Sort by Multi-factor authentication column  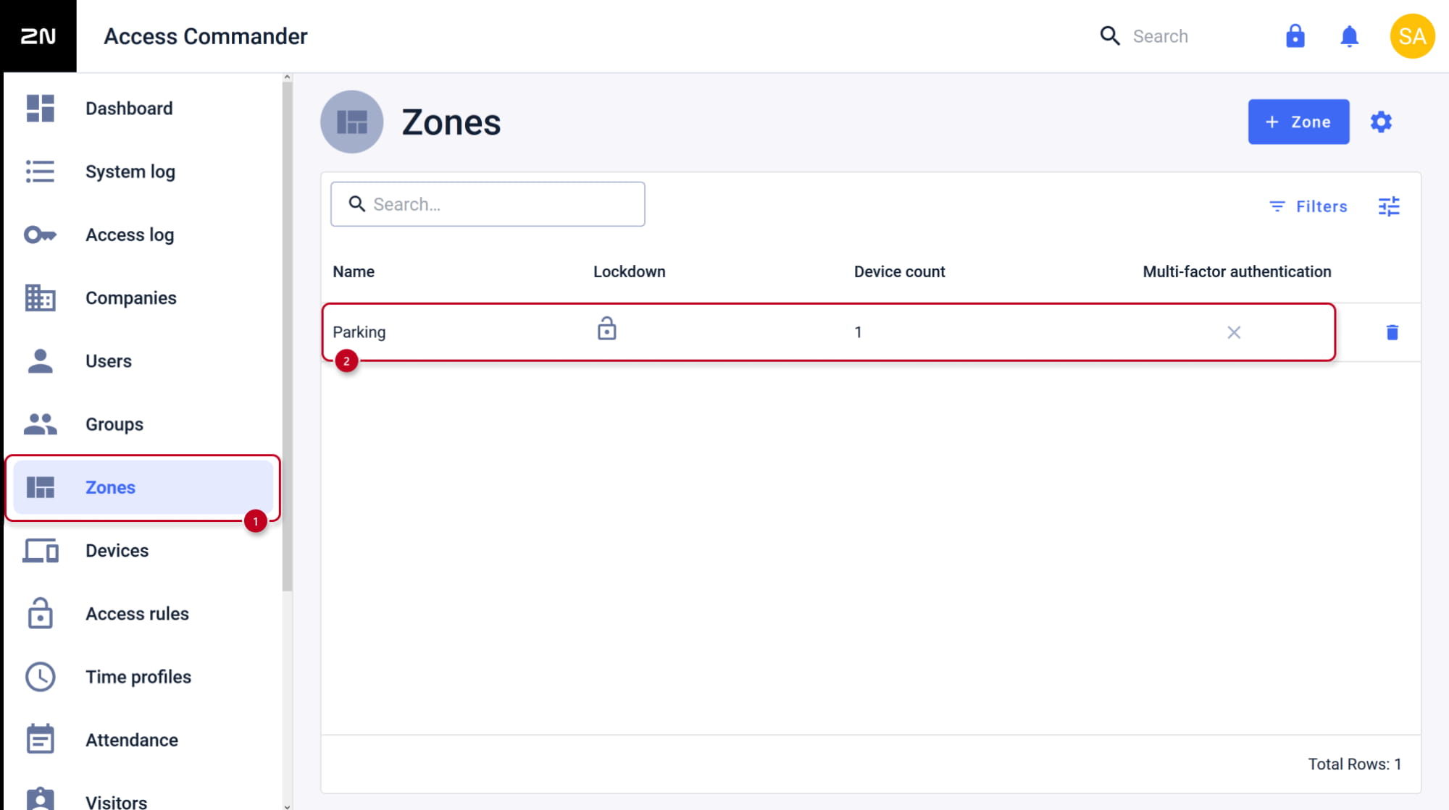coord(1237,271)
